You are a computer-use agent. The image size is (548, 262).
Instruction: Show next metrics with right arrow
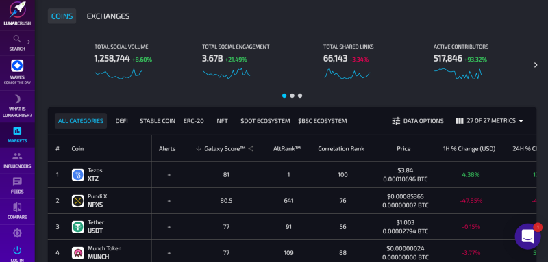coord(536,65)
